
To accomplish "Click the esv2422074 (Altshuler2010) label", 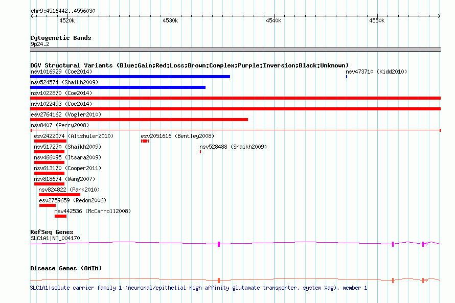I will [74, 136].
